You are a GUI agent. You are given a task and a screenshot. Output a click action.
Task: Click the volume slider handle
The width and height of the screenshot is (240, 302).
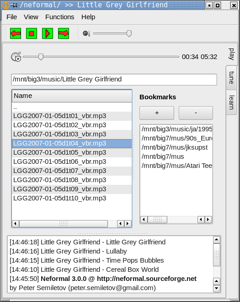[x=129, y=33]
